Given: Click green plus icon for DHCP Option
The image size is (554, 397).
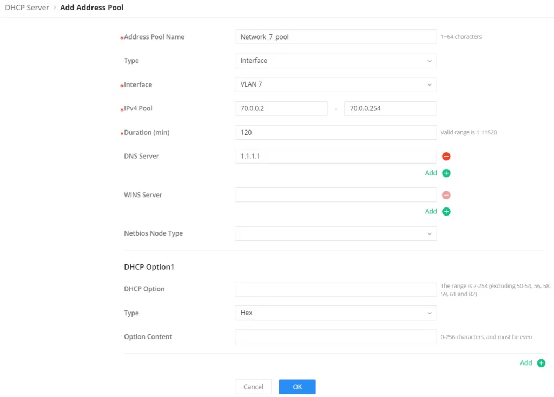Looking at the screenshot, I should tap(541, 363).
